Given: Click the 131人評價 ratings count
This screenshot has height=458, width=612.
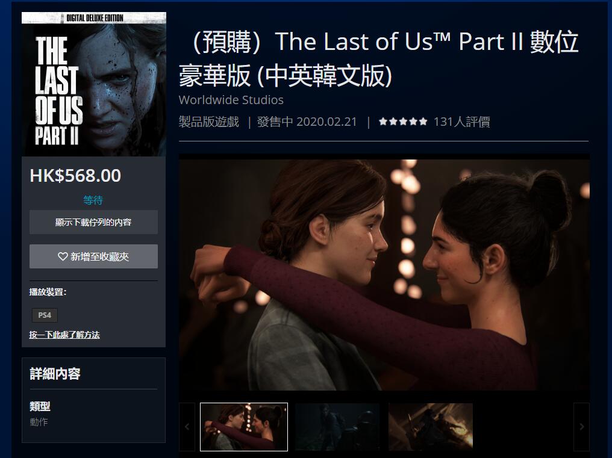Looking at the screenshot, I should click(x=462, y=122).
